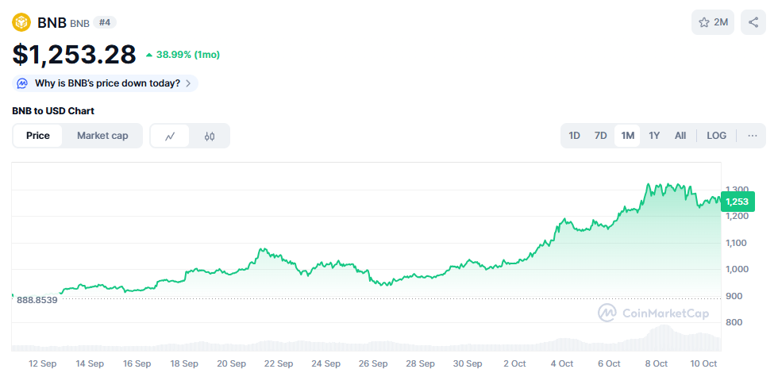Open the more chart options ellipsis menu
Screen dimensions: 778x369
[x=752, y=136]
